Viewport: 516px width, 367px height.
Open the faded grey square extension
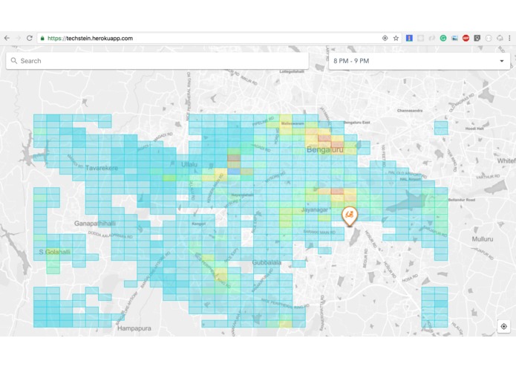click(420, 38)
